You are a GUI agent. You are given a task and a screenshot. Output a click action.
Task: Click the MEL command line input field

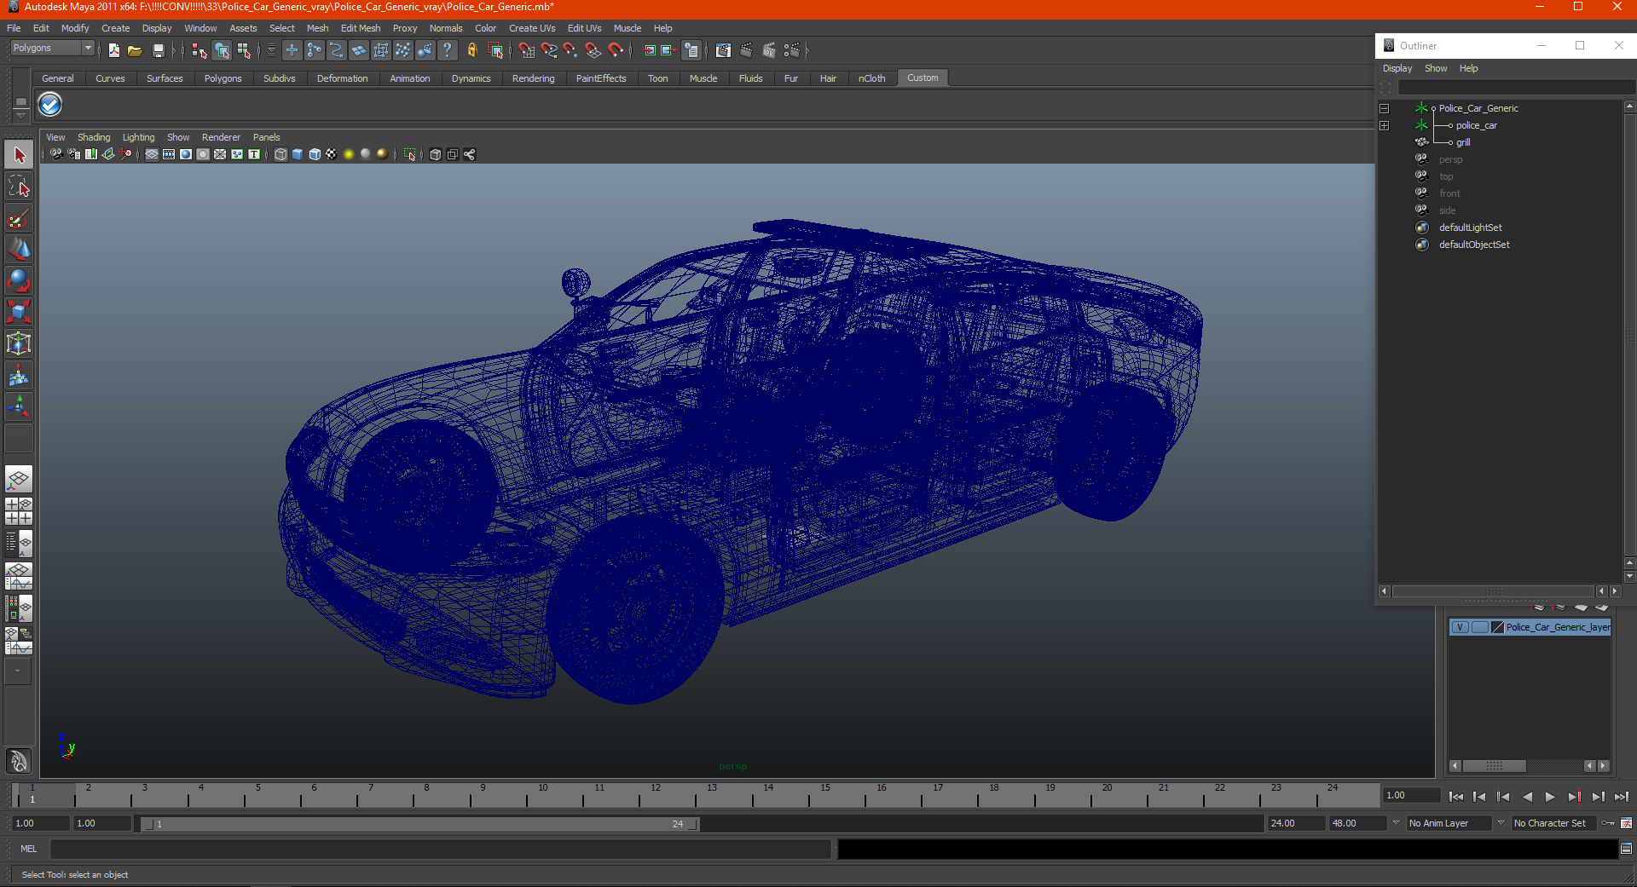[x=440, y=849]
